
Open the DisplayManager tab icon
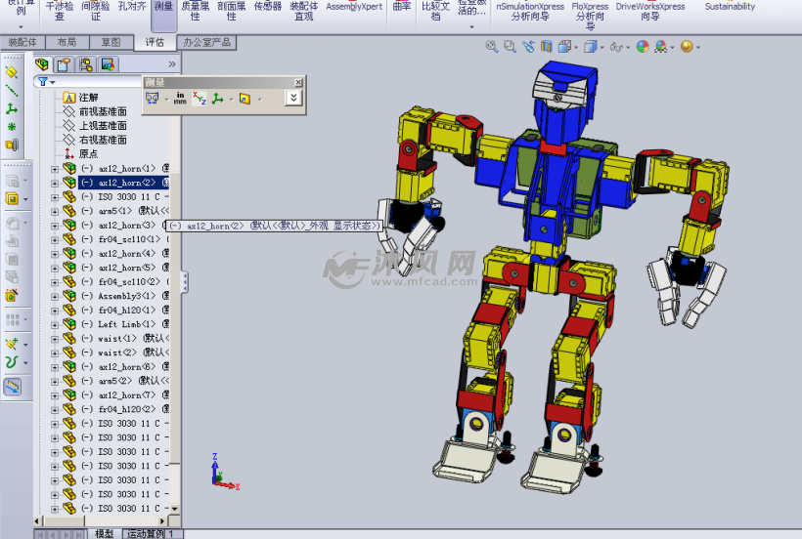coord(108,64)
